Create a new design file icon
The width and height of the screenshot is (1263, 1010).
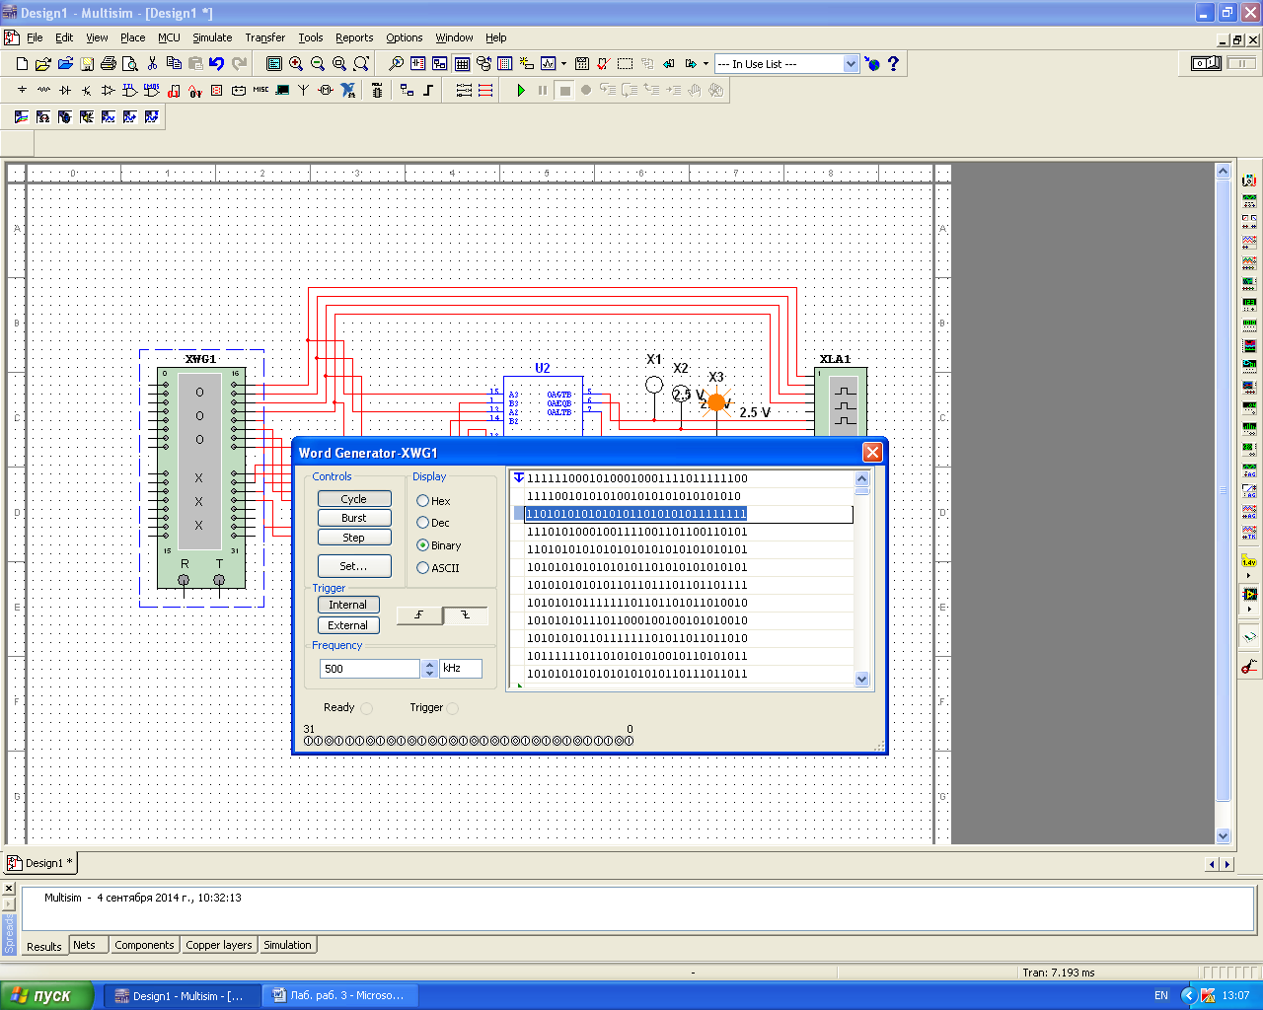coord(22,63)
